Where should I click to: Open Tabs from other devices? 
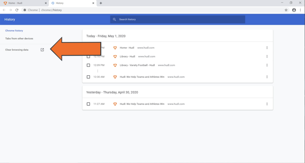pyautogui.click(x=19, y=39)
